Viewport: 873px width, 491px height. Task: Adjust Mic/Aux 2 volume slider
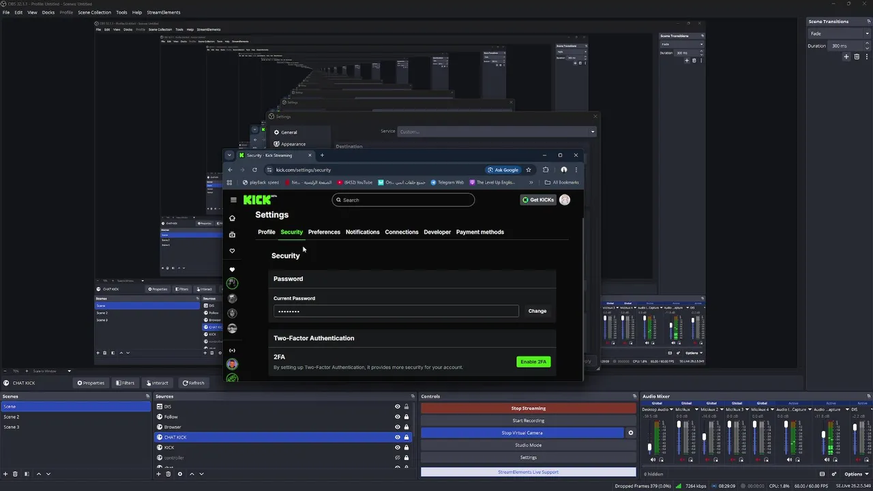click(704, 437)
